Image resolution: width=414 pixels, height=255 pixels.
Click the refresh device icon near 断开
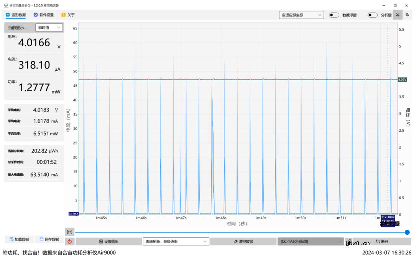click(348, 242)
